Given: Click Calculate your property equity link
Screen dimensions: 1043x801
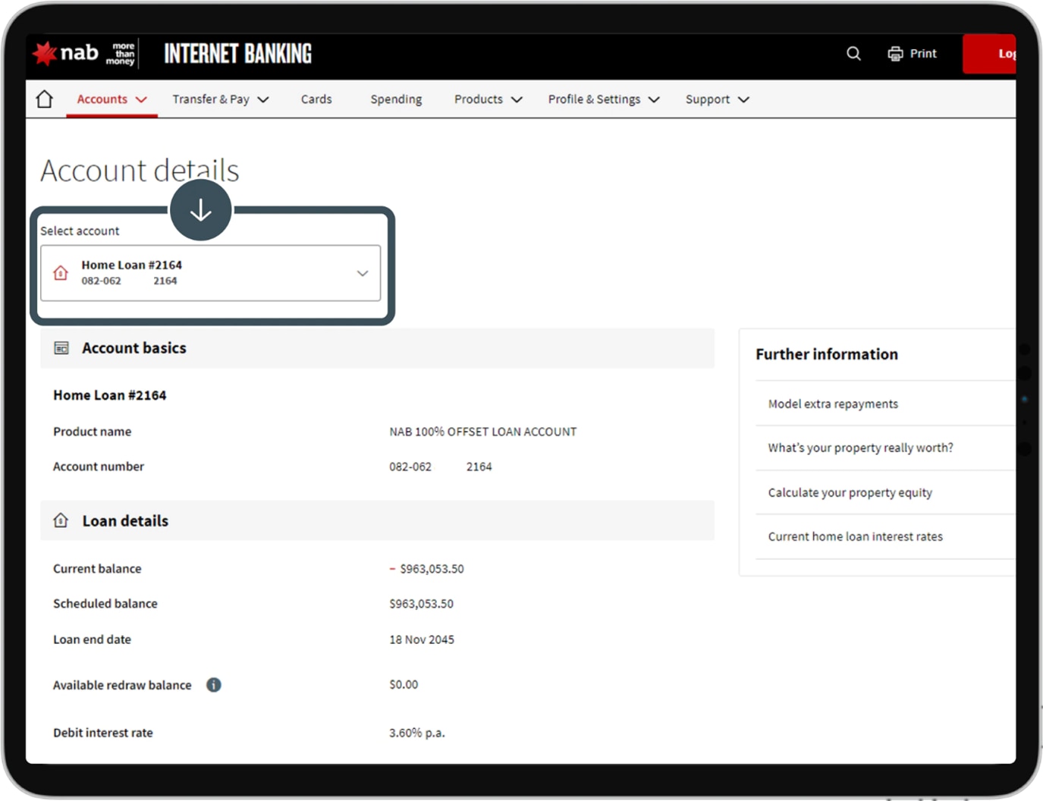Looking at the screenshot, I should click(850, 493).
